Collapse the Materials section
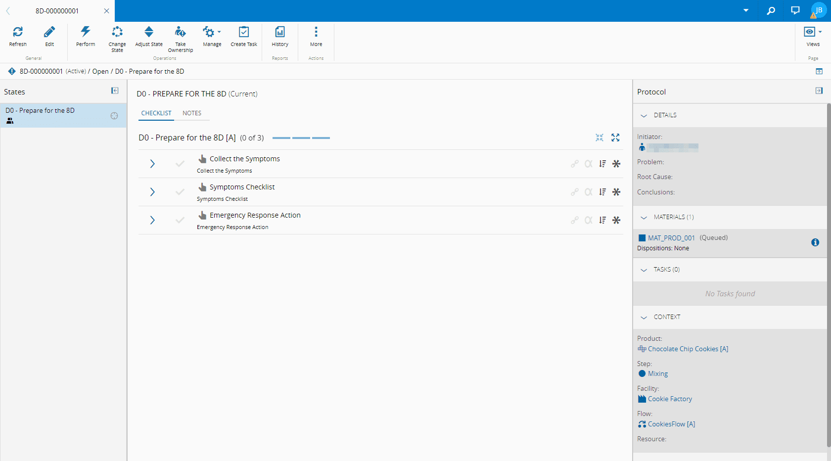The image size is (831, 461). (644, 217)
